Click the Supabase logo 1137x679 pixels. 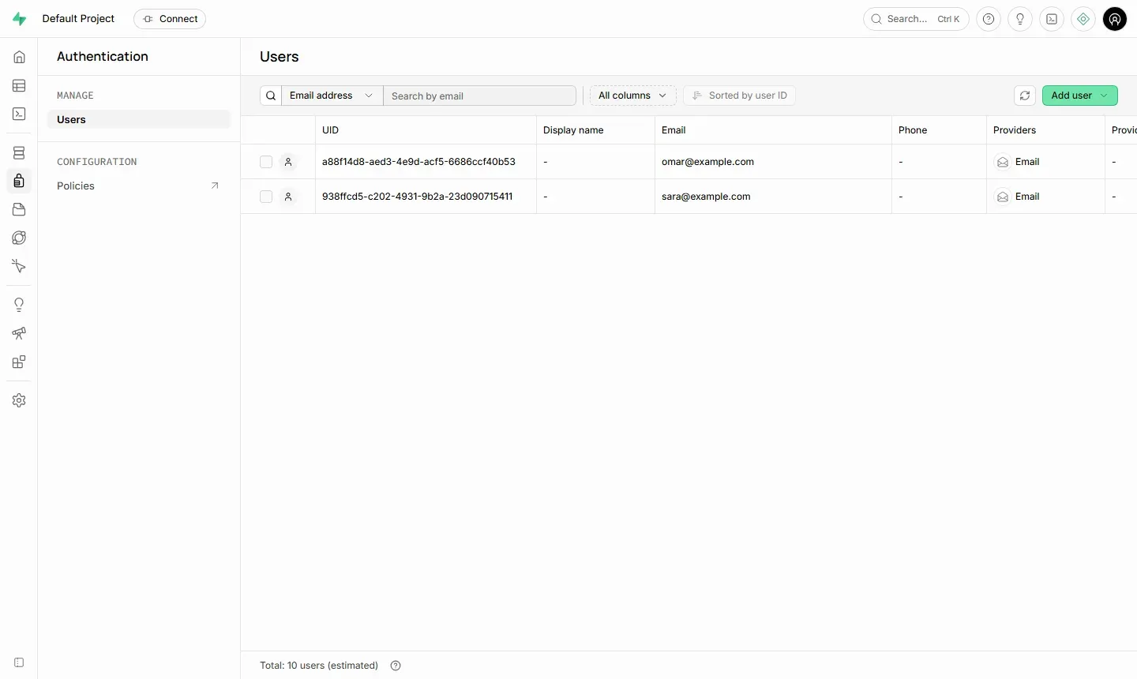(19, 19)
